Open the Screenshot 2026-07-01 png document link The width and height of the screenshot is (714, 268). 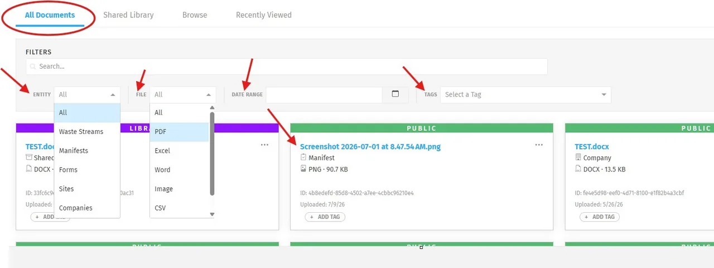[370, 147]
